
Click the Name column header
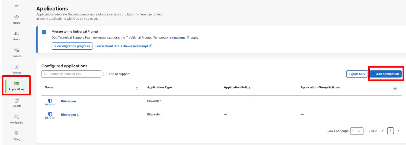point(49,87)
